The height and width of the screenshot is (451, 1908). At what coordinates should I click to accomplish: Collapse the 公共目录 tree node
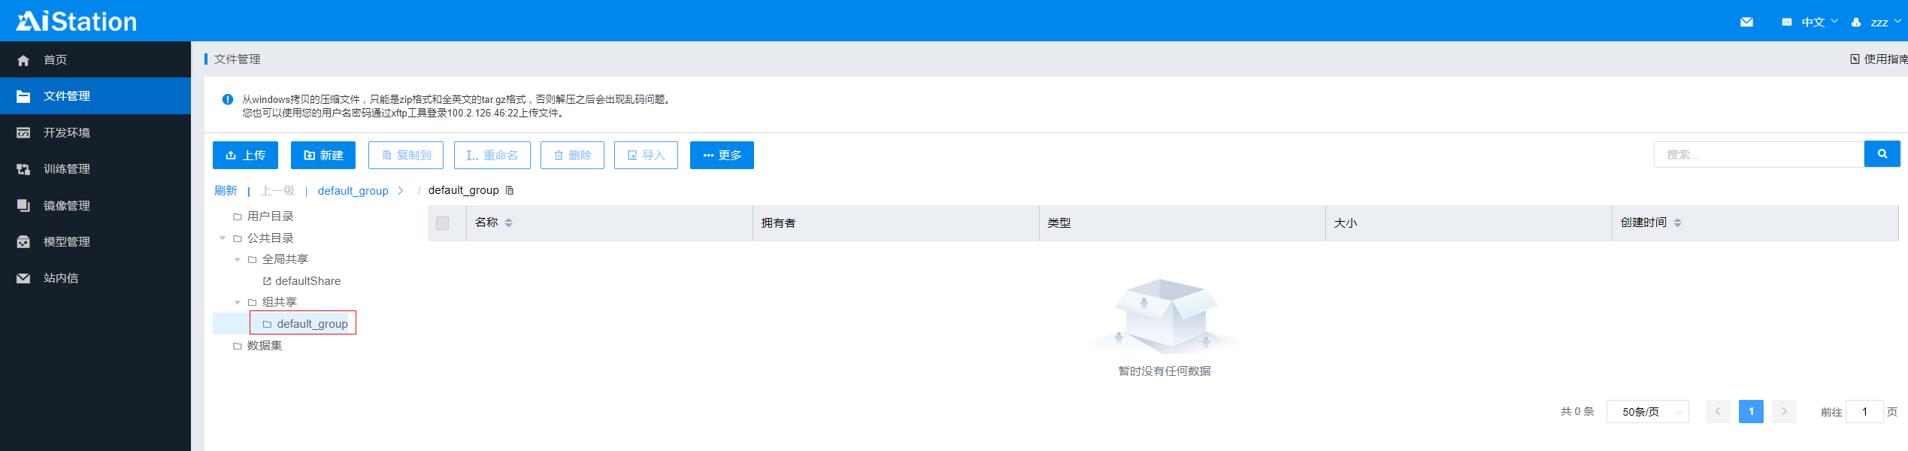(223, 238)
